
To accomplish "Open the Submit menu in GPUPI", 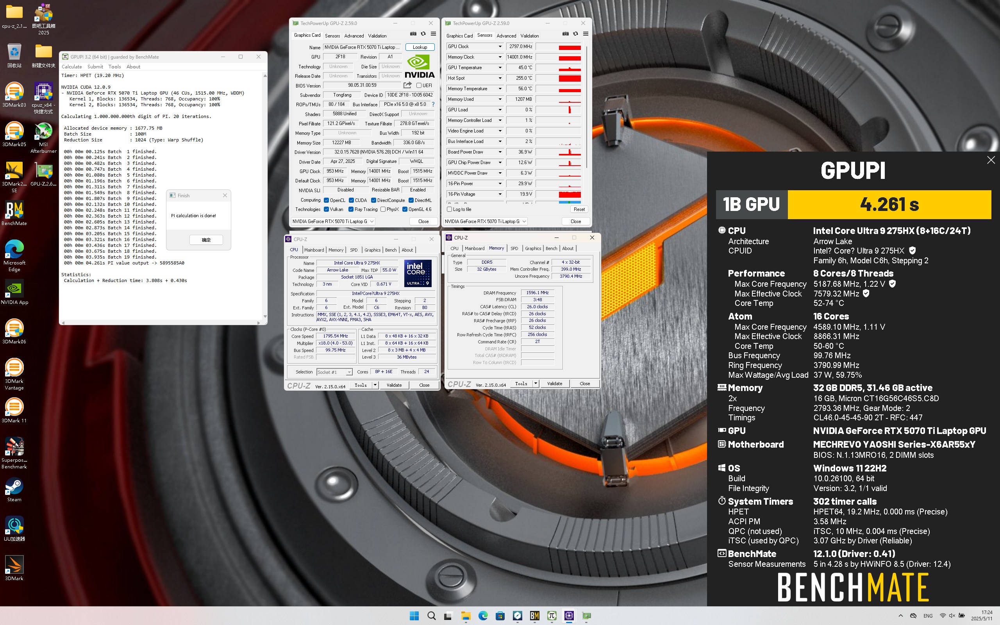I will pyautogui.click(x=95, y=67).
